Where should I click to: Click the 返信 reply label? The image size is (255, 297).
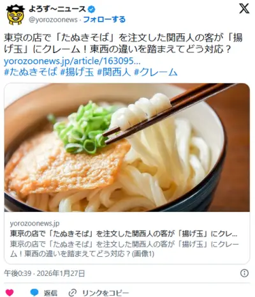[x=50, y=293]
